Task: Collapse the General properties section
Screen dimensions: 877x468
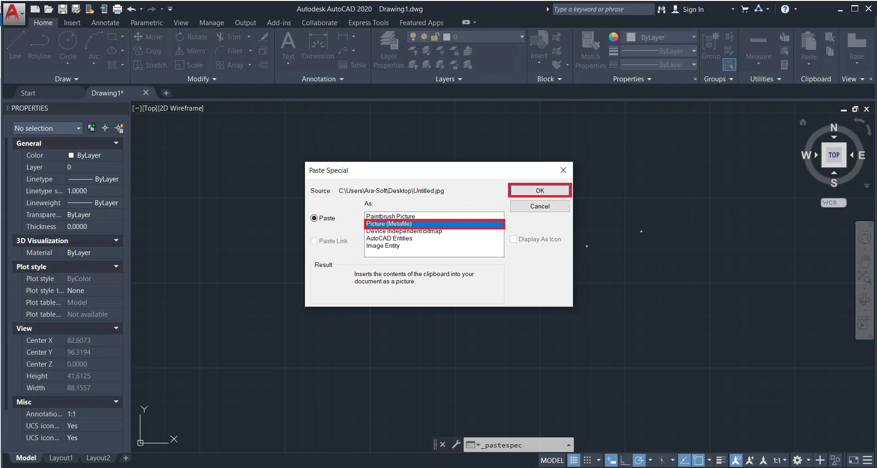Action: coord(116,144)
